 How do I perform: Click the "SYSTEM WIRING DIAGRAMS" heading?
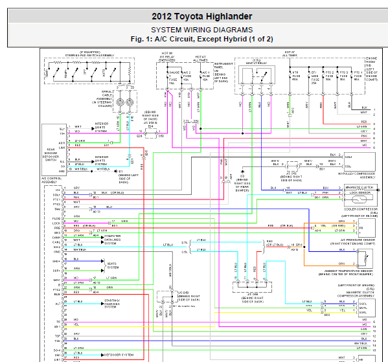click(x=202, y=30)
